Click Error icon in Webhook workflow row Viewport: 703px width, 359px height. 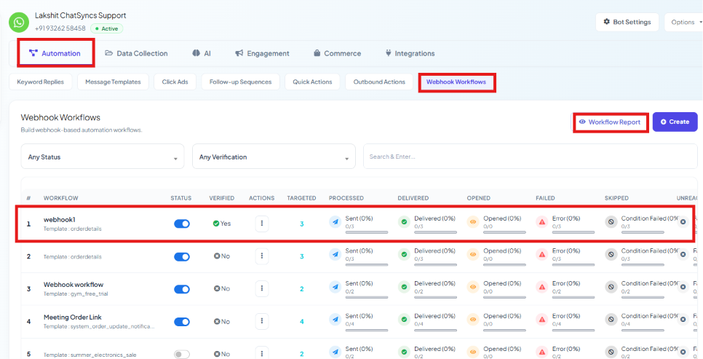[x=542, y=287]
